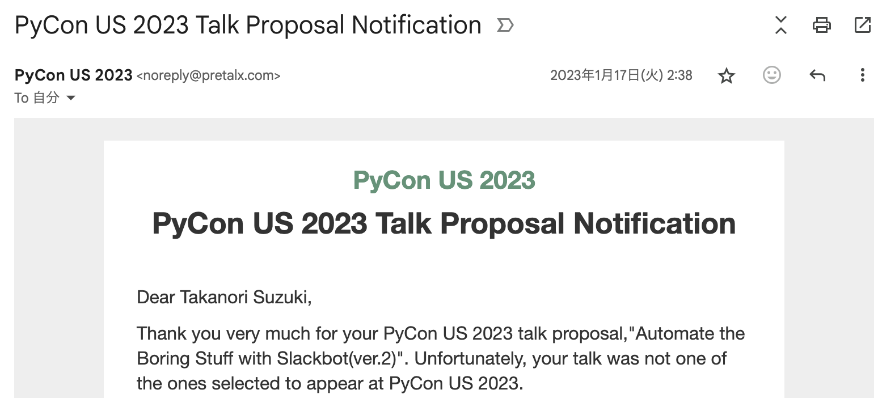This screenshot has width=878, height=398.
Task: Print this email
Action: pos(822,25)
